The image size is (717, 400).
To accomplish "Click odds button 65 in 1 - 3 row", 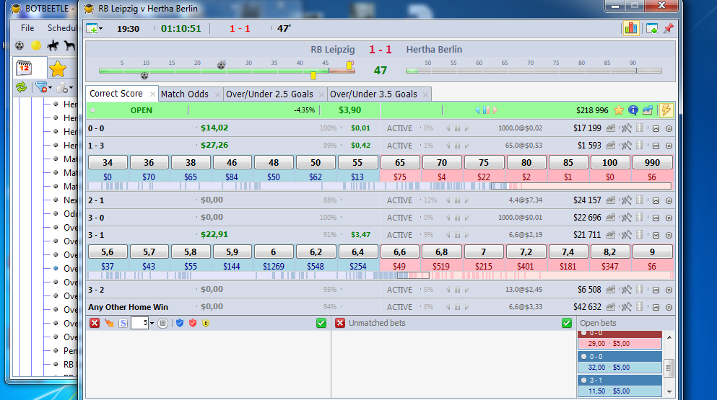I will 399,162.
